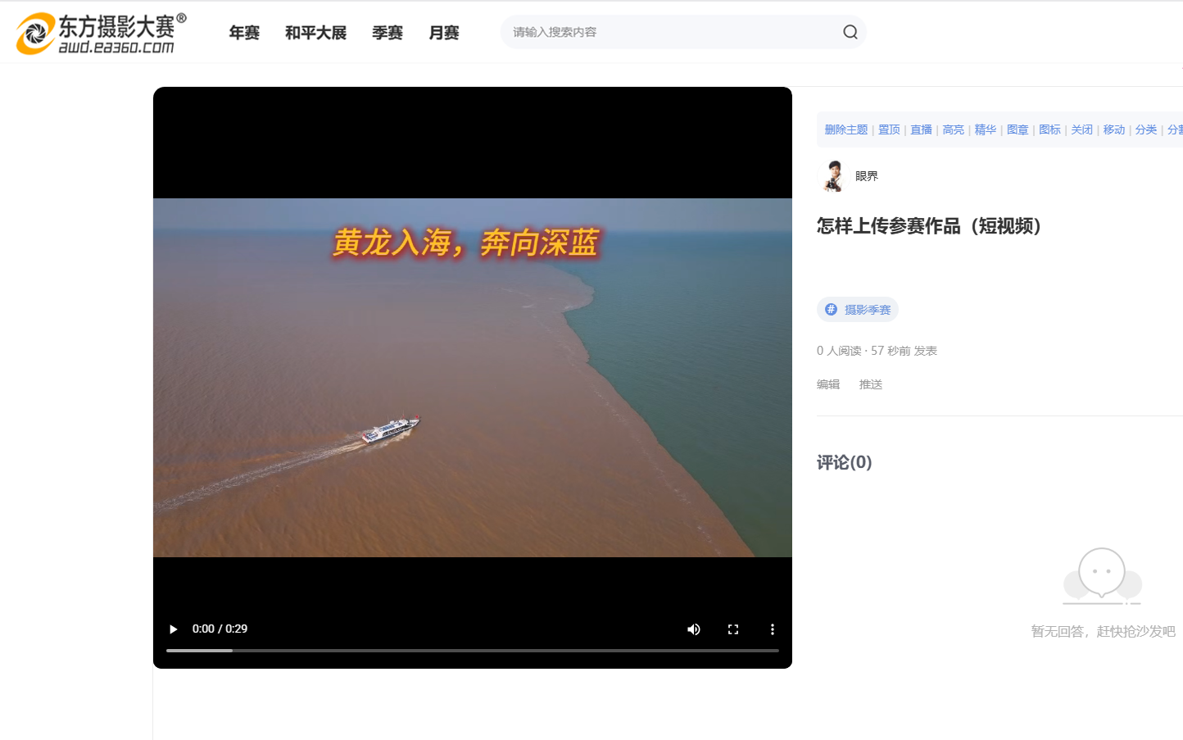
Task: Go to the 月赛 page
Action: [x=444, y=33]
